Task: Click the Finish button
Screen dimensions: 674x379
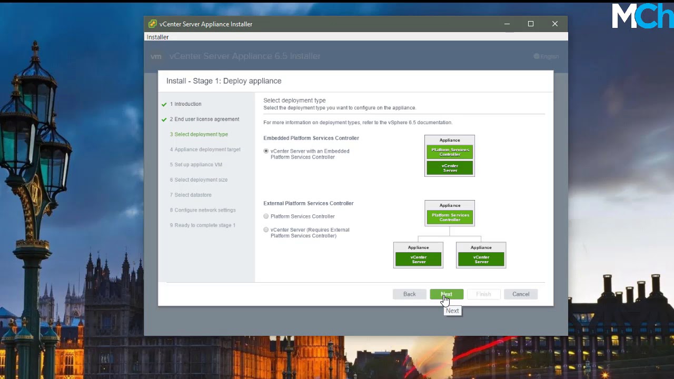Action: (x=483, y=294)
